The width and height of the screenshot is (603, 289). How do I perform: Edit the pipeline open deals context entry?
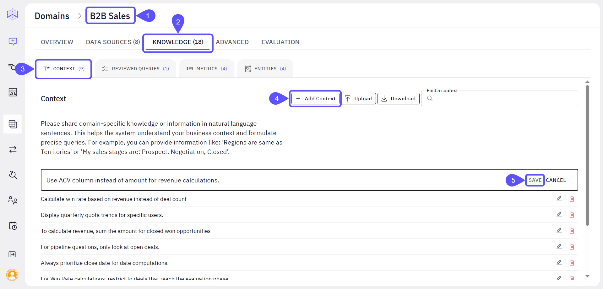pyautogui.click(x=559, y=247)
